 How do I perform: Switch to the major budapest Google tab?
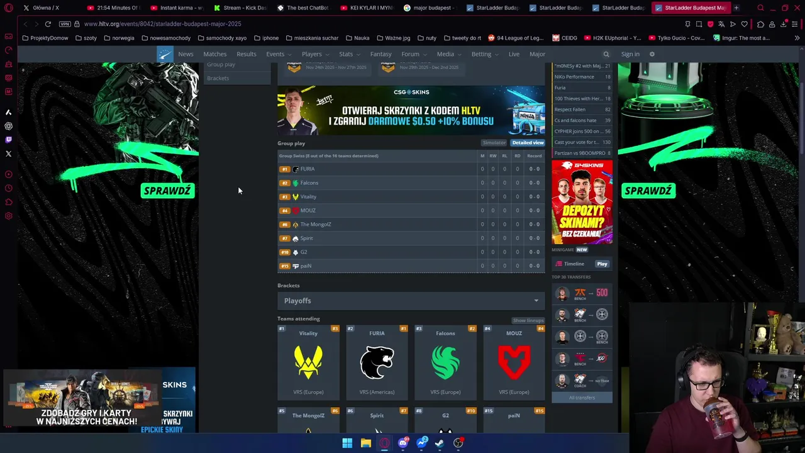429,8
